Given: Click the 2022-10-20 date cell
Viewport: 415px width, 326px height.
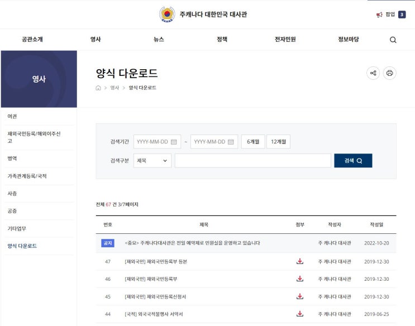Looking at the screenshot, I should (x=376, y=243).
